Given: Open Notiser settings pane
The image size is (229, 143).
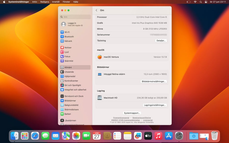Looking at the screenshot, I should coord(75,47).
